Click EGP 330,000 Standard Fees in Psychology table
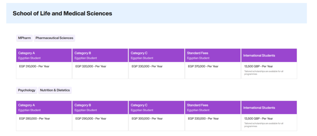Image resolution: width=317 pixels, height=136 pixels. pyautogui.click(x=203, y=118)
